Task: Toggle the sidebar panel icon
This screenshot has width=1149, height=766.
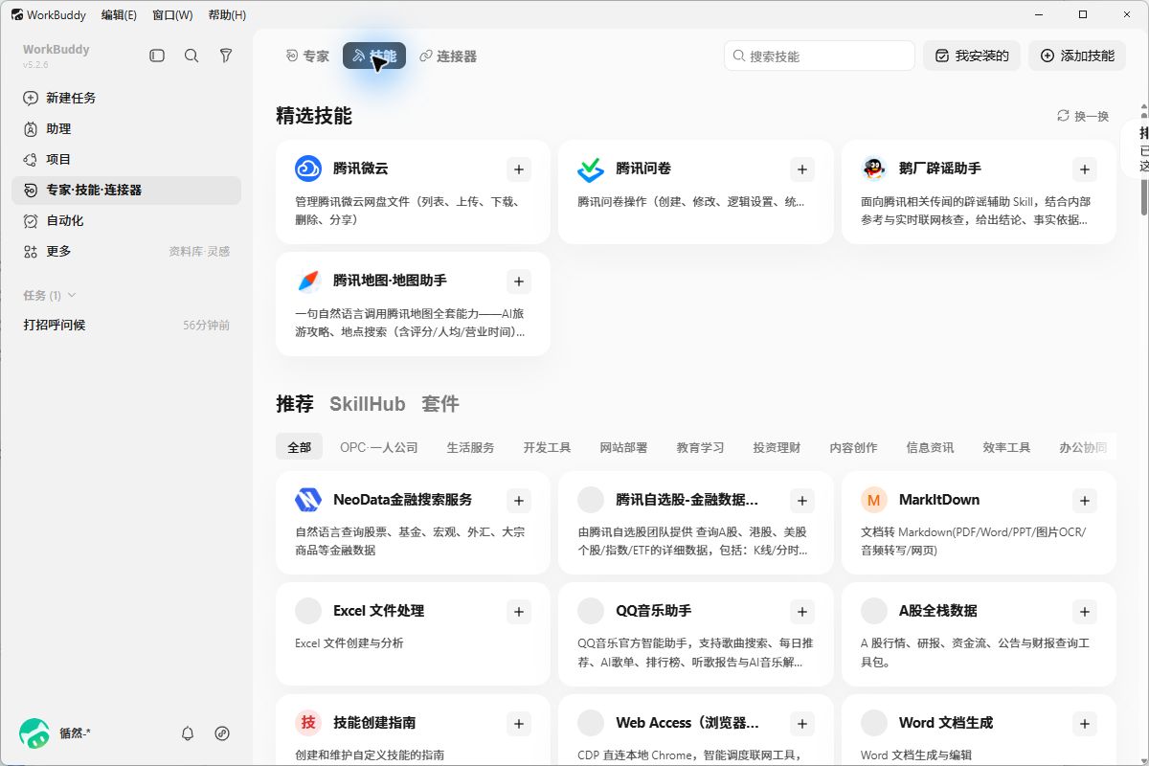Action: point(157,56)
